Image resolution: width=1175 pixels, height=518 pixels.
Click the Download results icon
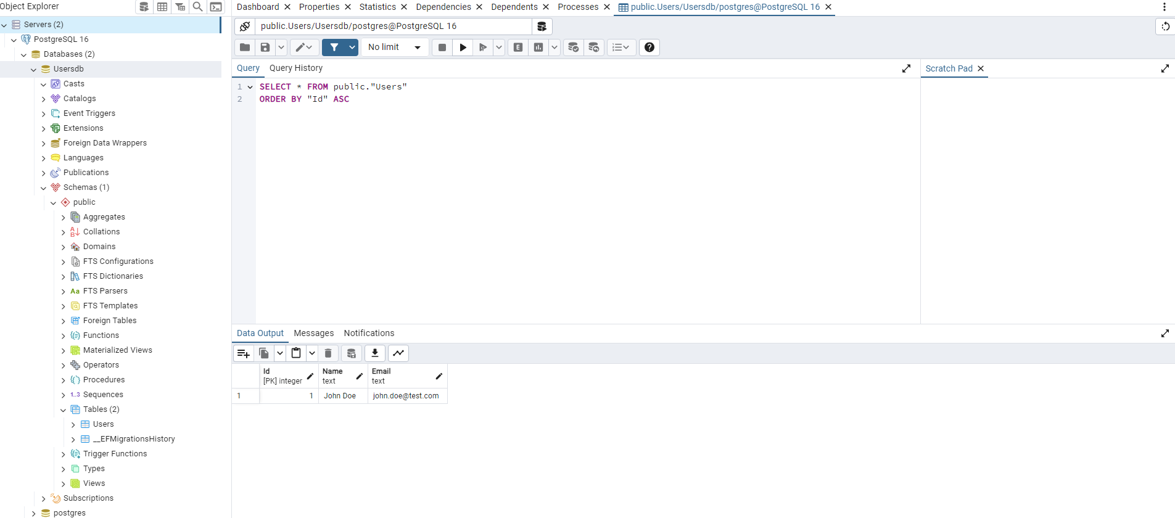(374, 353)
